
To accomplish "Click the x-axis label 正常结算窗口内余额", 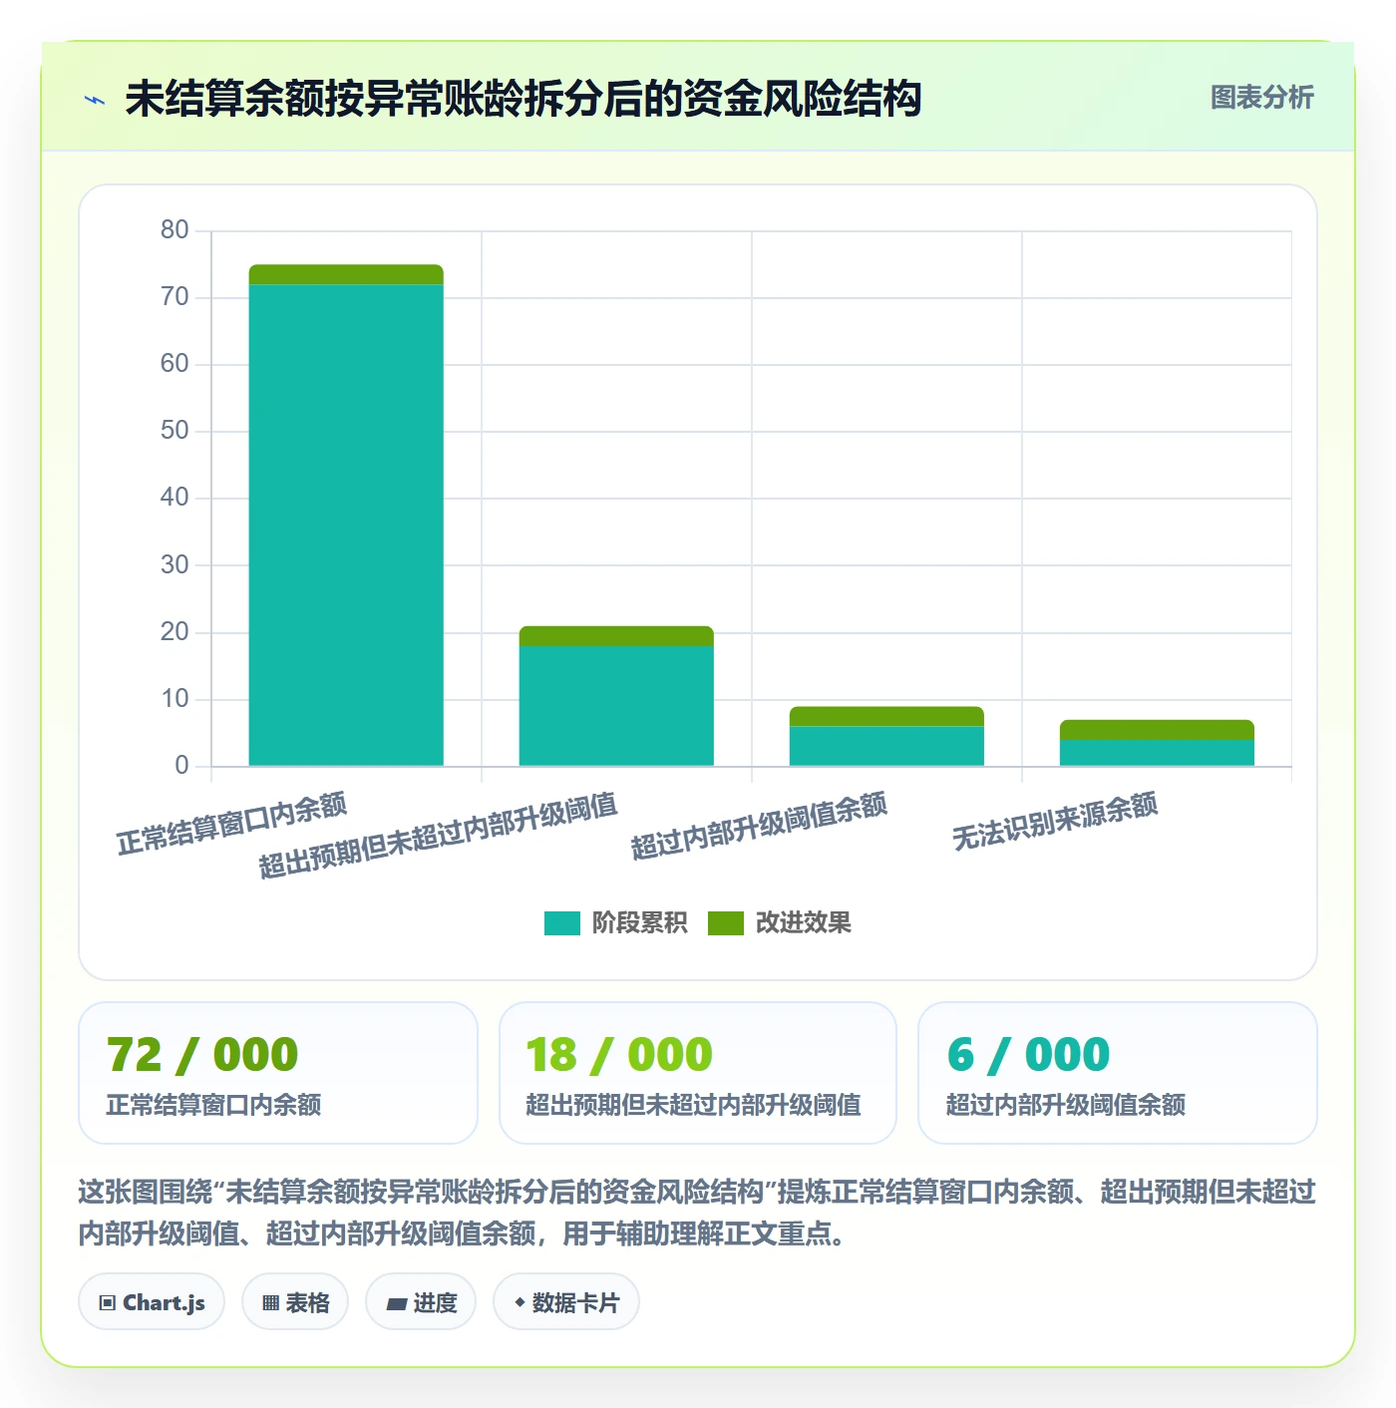I will [x=231, y=824].
